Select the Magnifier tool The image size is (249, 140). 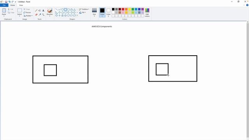(43, 15)
